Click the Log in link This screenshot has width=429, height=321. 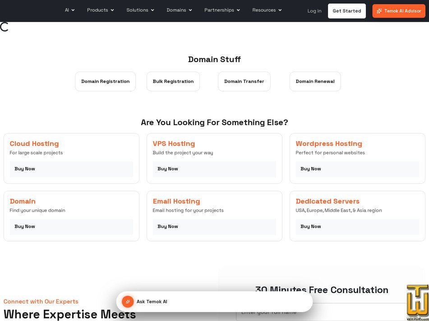click(314, 11)
